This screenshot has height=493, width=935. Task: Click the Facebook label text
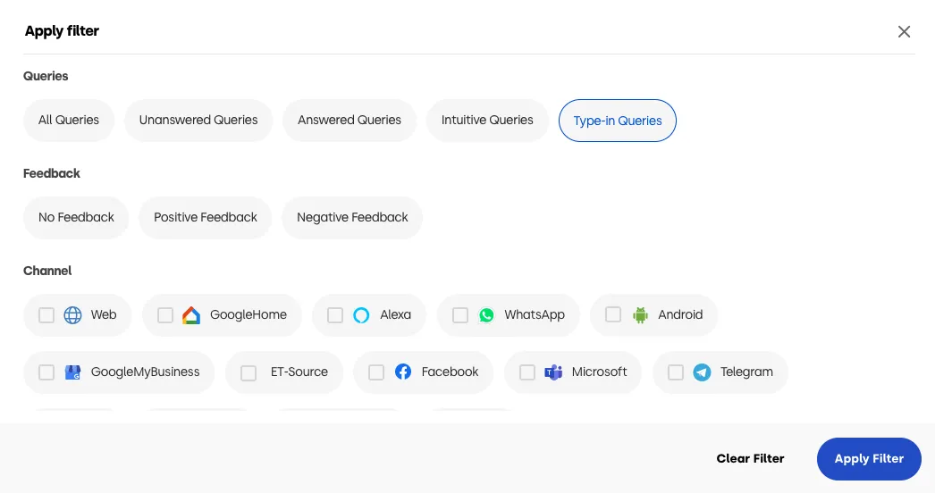(450, 372)
